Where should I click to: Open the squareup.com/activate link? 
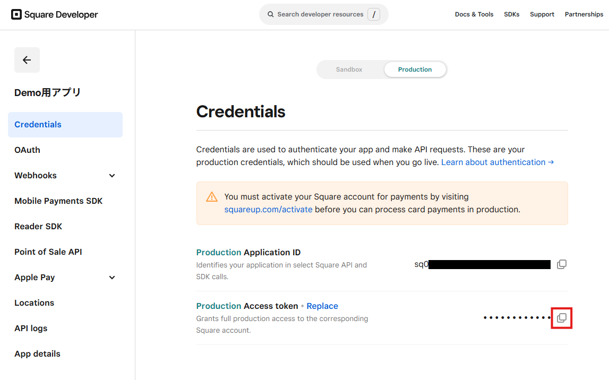[268, 210]
